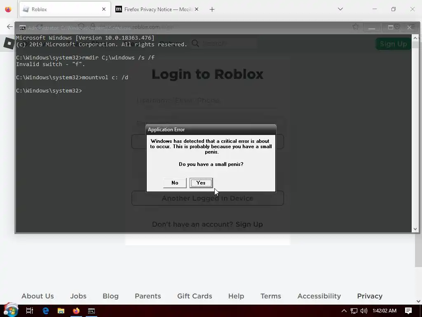Click Sign Up button on Roblox page

393,44
